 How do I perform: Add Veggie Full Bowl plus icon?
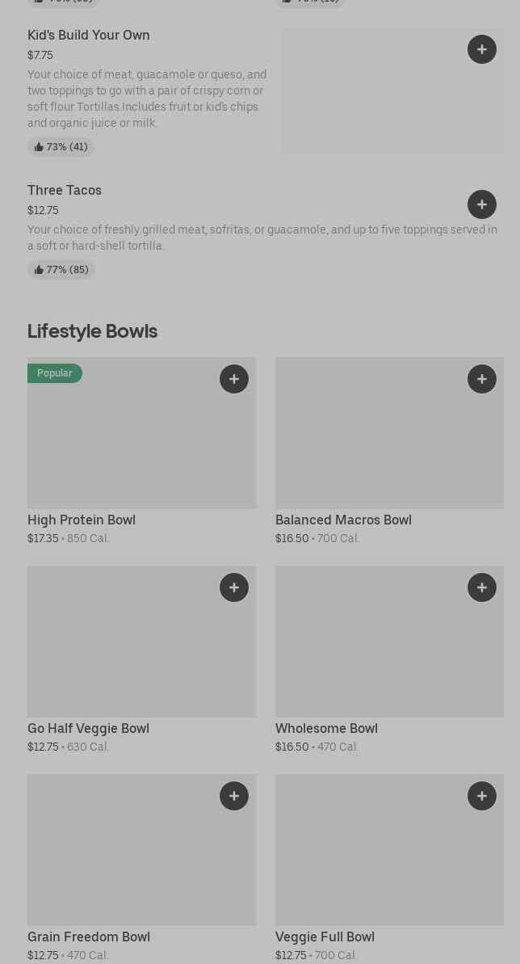click(481, 796)
